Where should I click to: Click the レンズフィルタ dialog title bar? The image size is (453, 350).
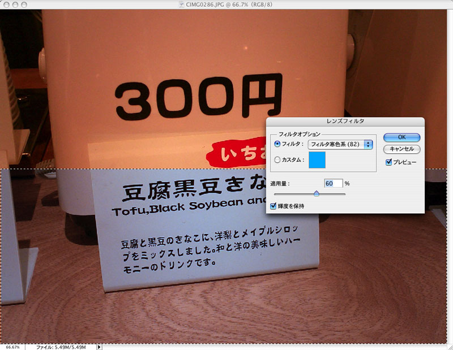(345, 121)
